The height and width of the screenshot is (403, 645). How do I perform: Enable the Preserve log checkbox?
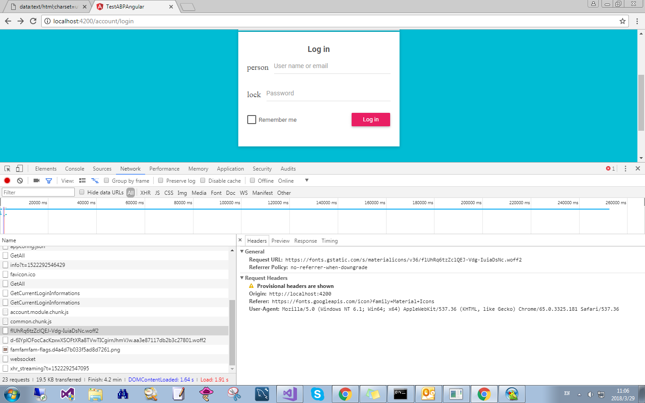(160, 180)
